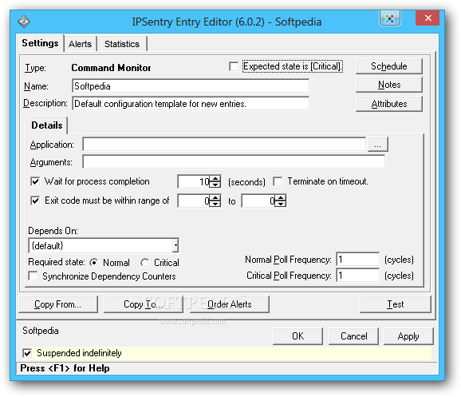Decrease exit code range upper bound
The height and width of the screenshot is (397, 461).
(282, 204)
